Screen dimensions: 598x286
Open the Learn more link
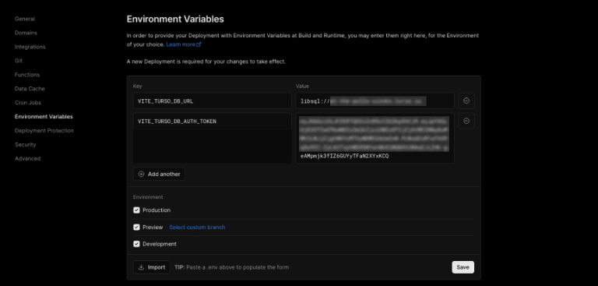184,44
